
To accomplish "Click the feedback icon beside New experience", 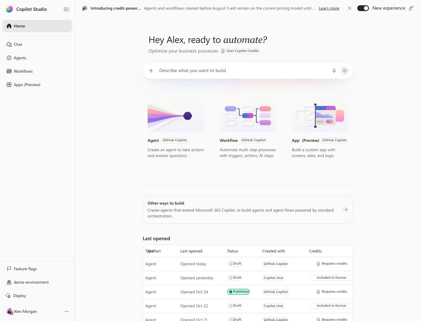I will coord(411,8).
